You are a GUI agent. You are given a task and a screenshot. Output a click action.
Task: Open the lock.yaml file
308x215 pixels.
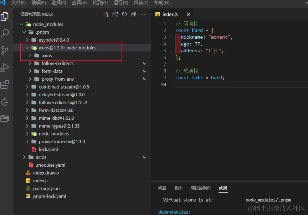(48, 149)
